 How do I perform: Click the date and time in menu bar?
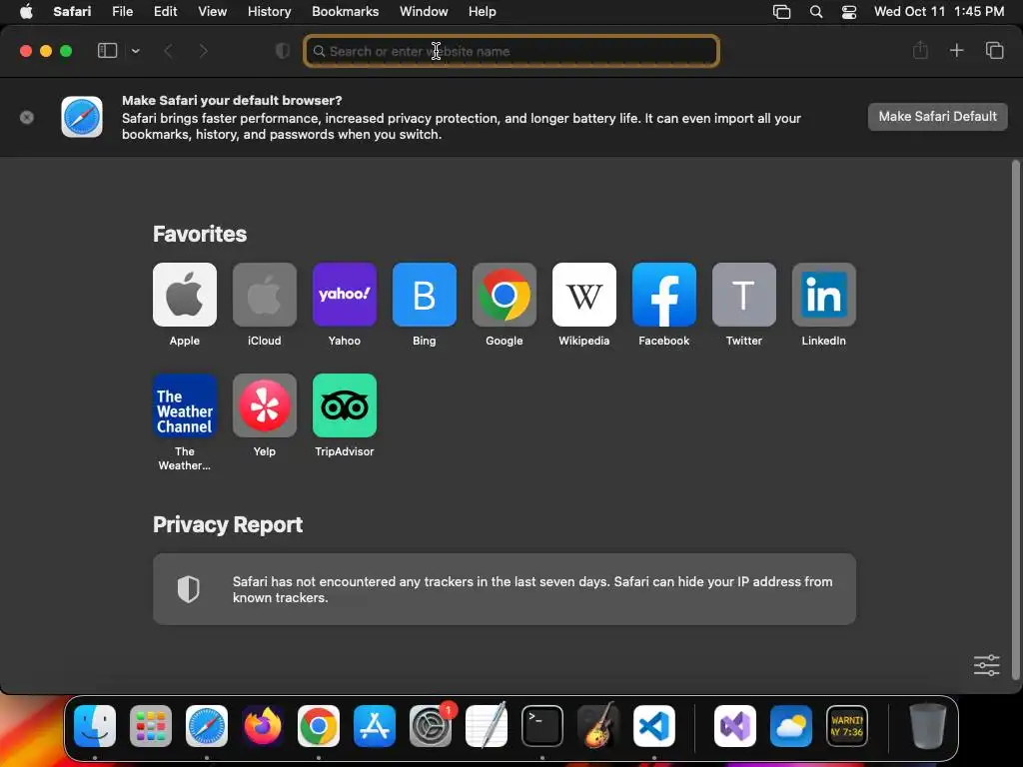[x=939, y=12]
